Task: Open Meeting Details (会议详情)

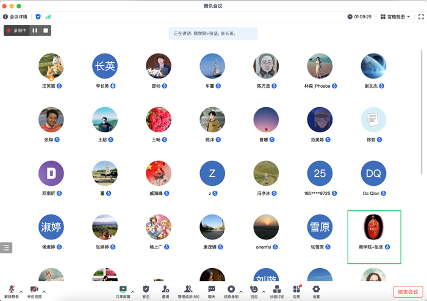Action: point(15,17)
